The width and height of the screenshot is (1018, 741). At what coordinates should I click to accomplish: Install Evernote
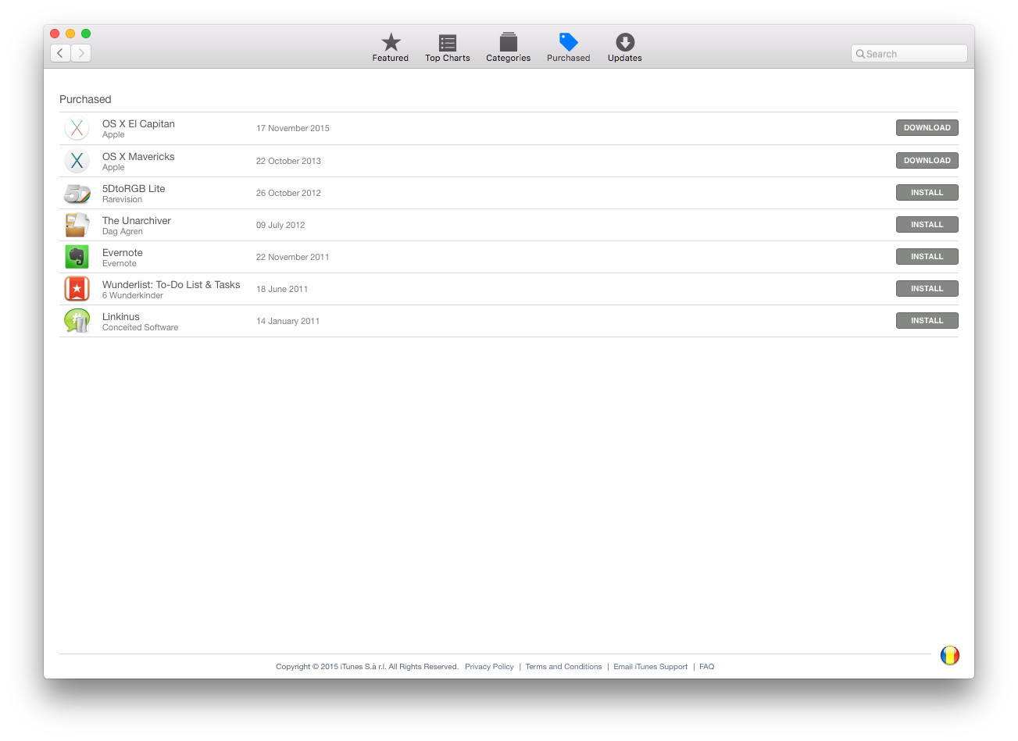927,257
